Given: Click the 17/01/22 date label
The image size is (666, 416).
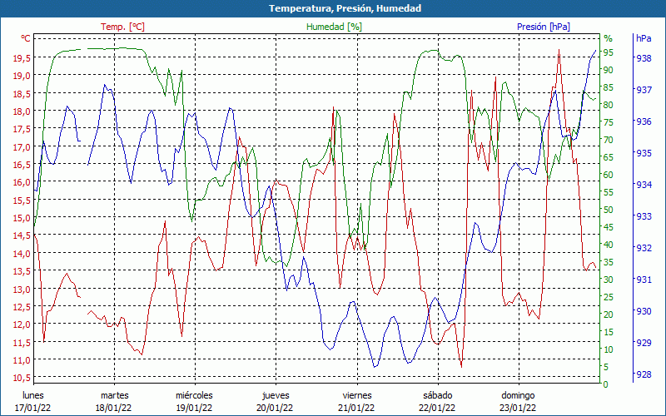Looking at the screenshot, I should 33,408.
